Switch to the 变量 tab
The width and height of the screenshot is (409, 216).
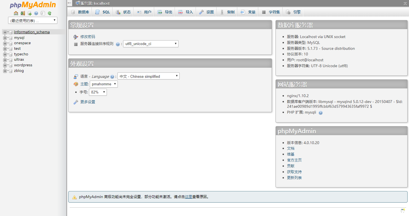(248, 12)
